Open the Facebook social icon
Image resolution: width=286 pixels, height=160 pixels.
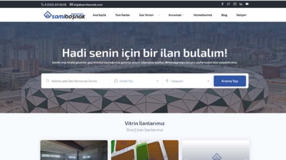coord(222,4)
